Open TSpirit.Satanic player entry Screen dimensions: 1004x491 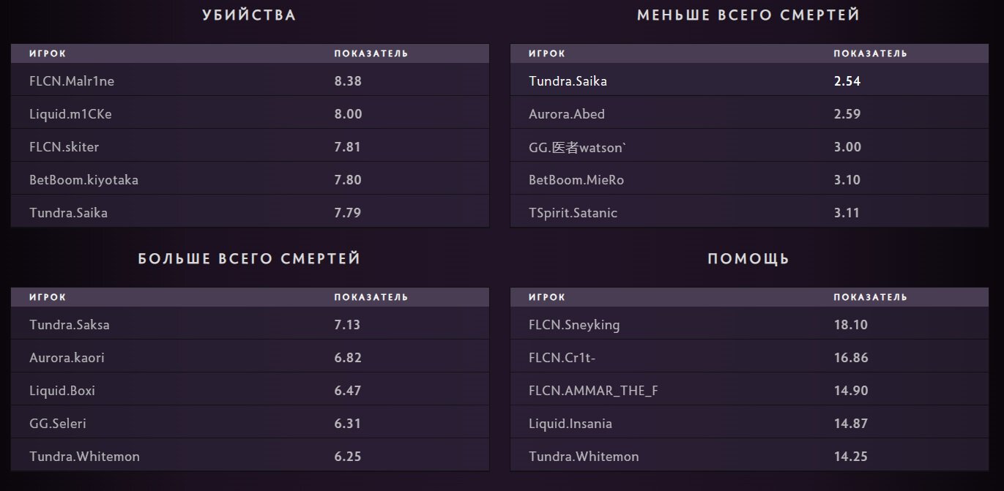coord(573,213)
